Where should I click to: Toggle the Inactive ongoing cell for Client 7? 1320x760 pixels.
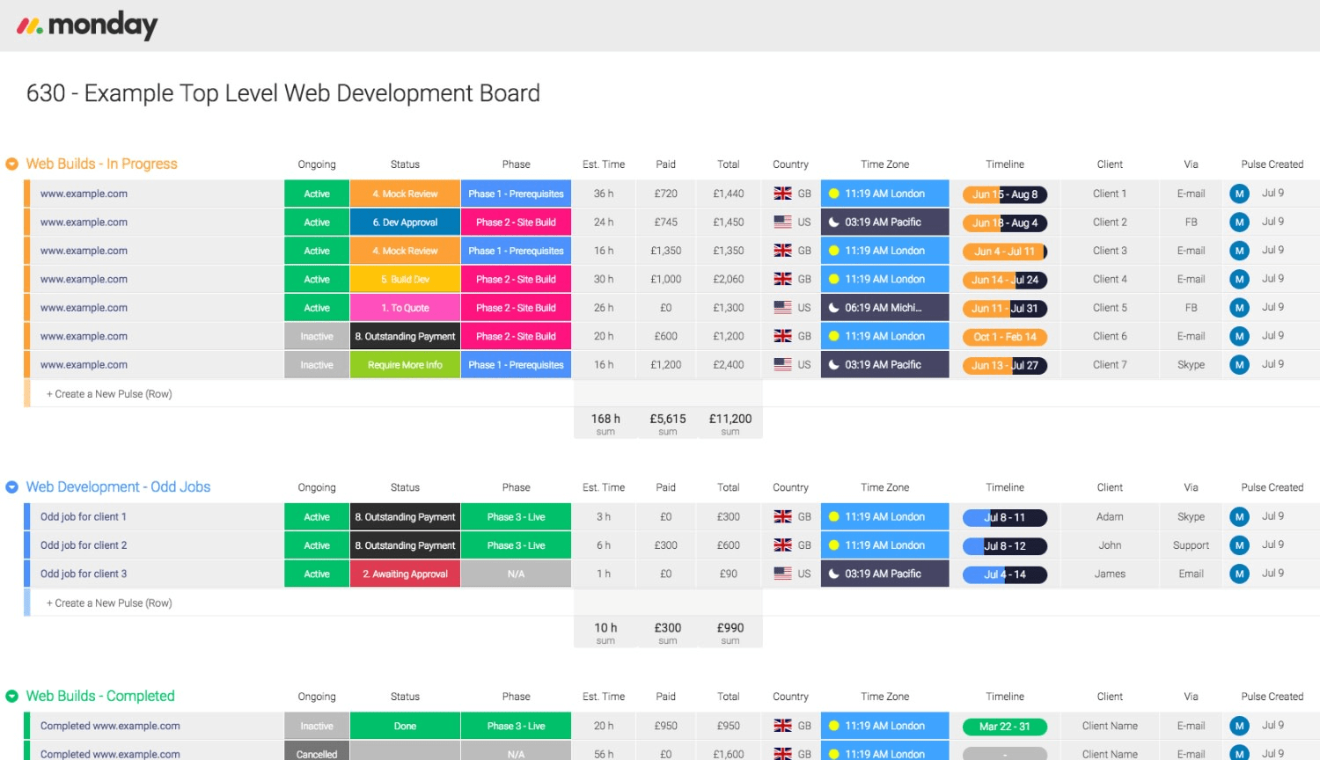[x=317, y=364]
